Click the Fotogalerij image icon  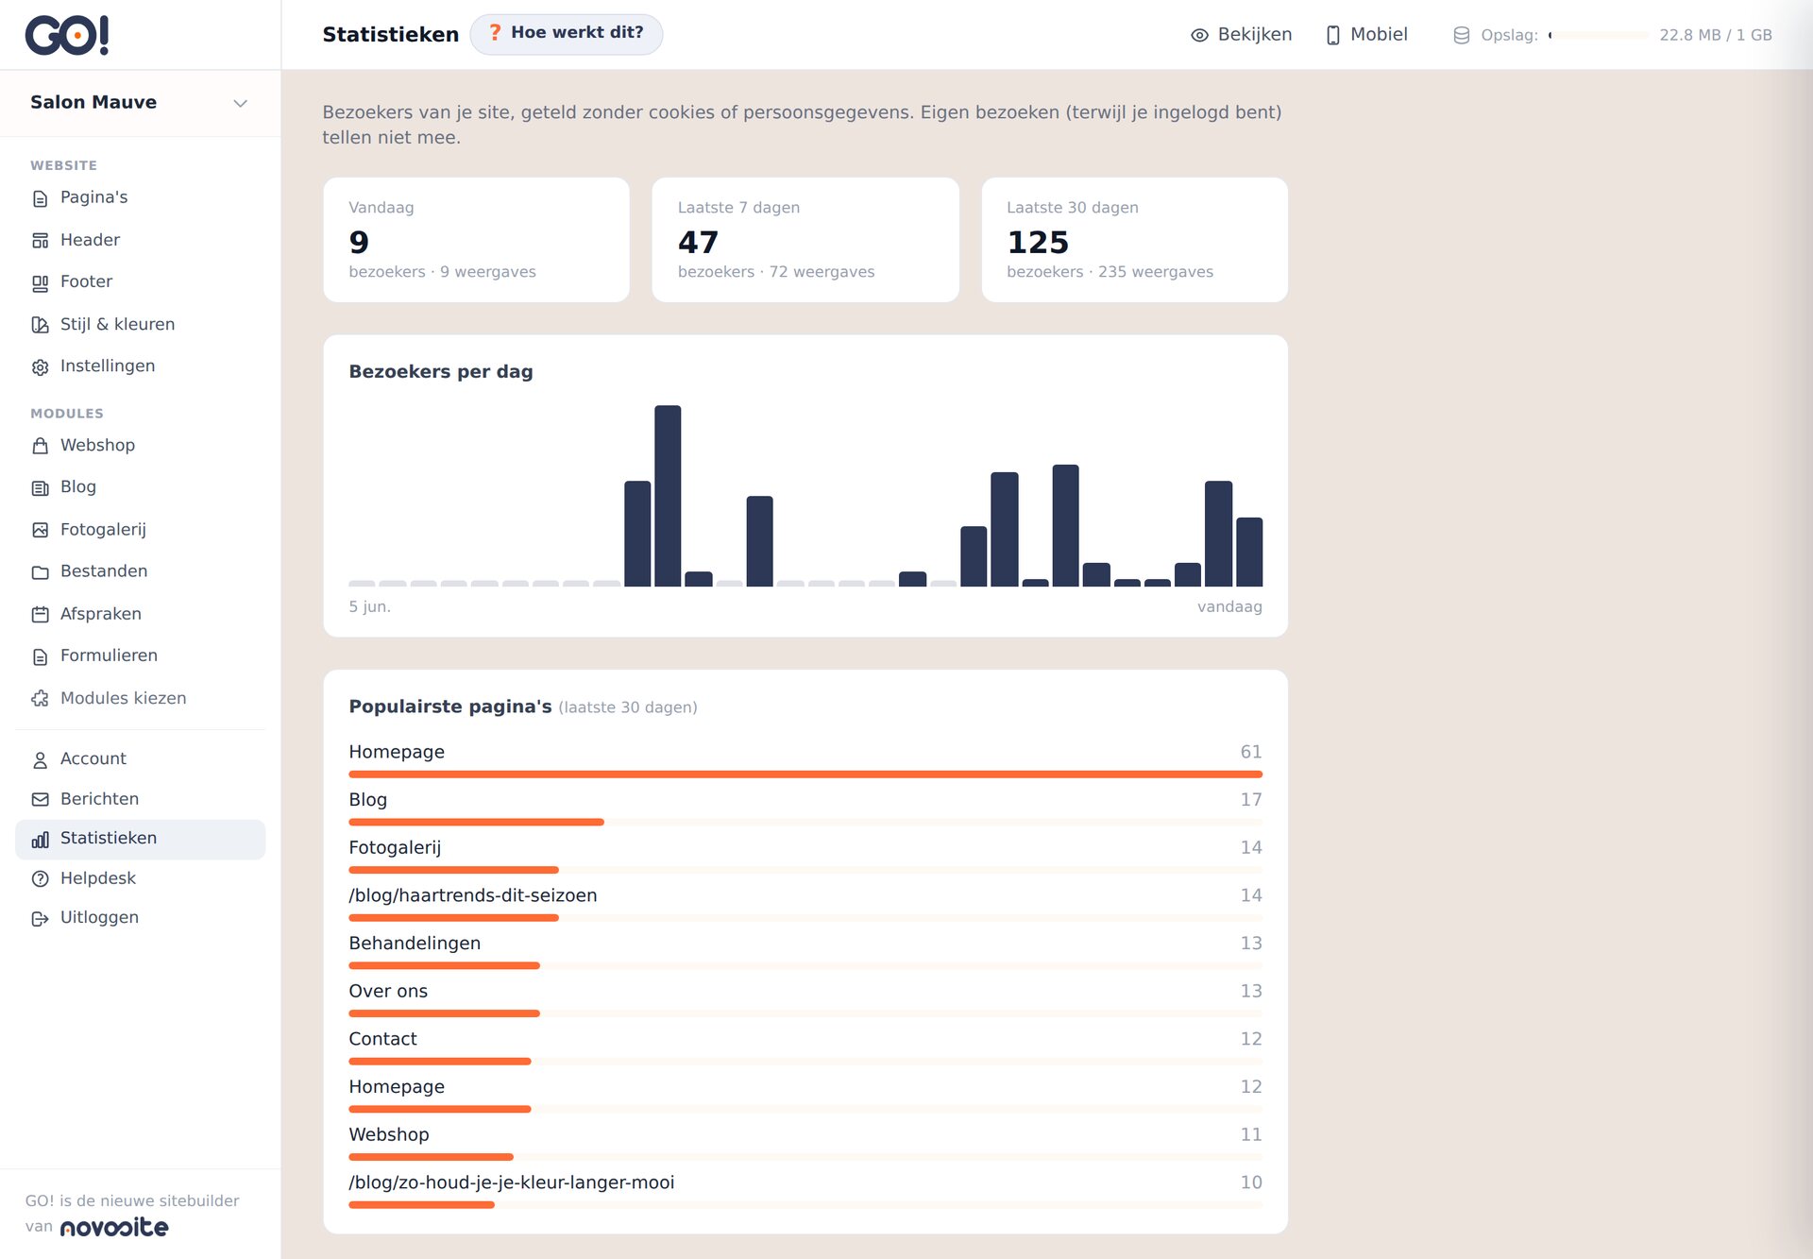coord(40,530)
